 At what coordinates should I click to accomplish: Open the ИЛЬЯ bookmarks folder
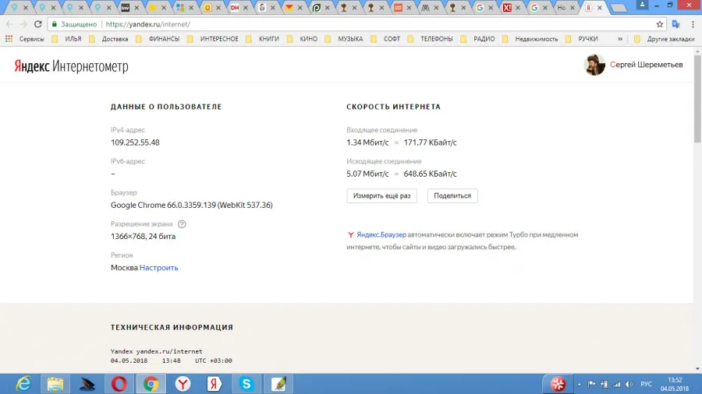click(x=67, y=39)
